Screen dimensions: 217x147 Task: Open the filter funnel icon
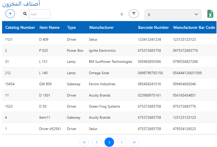pos(134,14)
